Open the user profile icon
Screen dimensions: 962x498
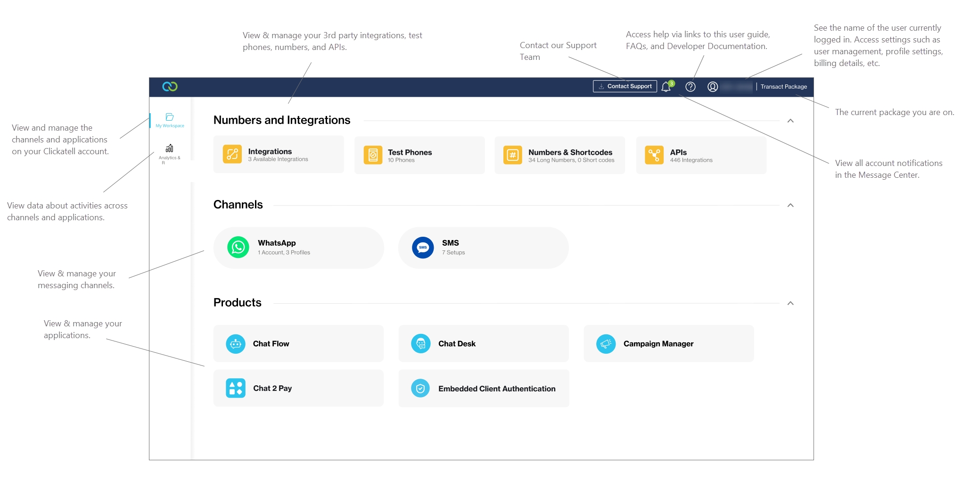pyautogui.click(x=713, y=87)
